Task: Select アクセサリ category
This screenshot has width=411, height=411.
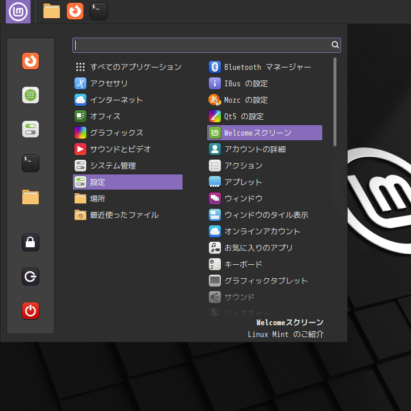Action: pyautogui.click(x=127, y=83)
